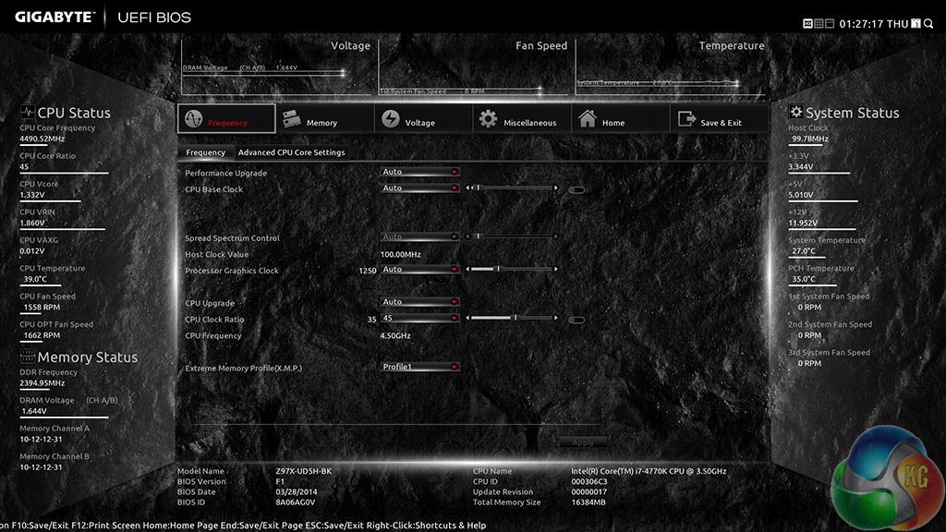Image resolution: width=946 pixels, height=532 pixels.
Task: Select the HD resolution mode icon
Action: click(807, 23)
